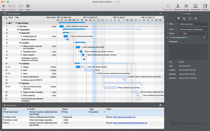Image resolution: width=210 pixels, height=131 pixels.
Task: Open the Resources view
Action: [178, 6]
